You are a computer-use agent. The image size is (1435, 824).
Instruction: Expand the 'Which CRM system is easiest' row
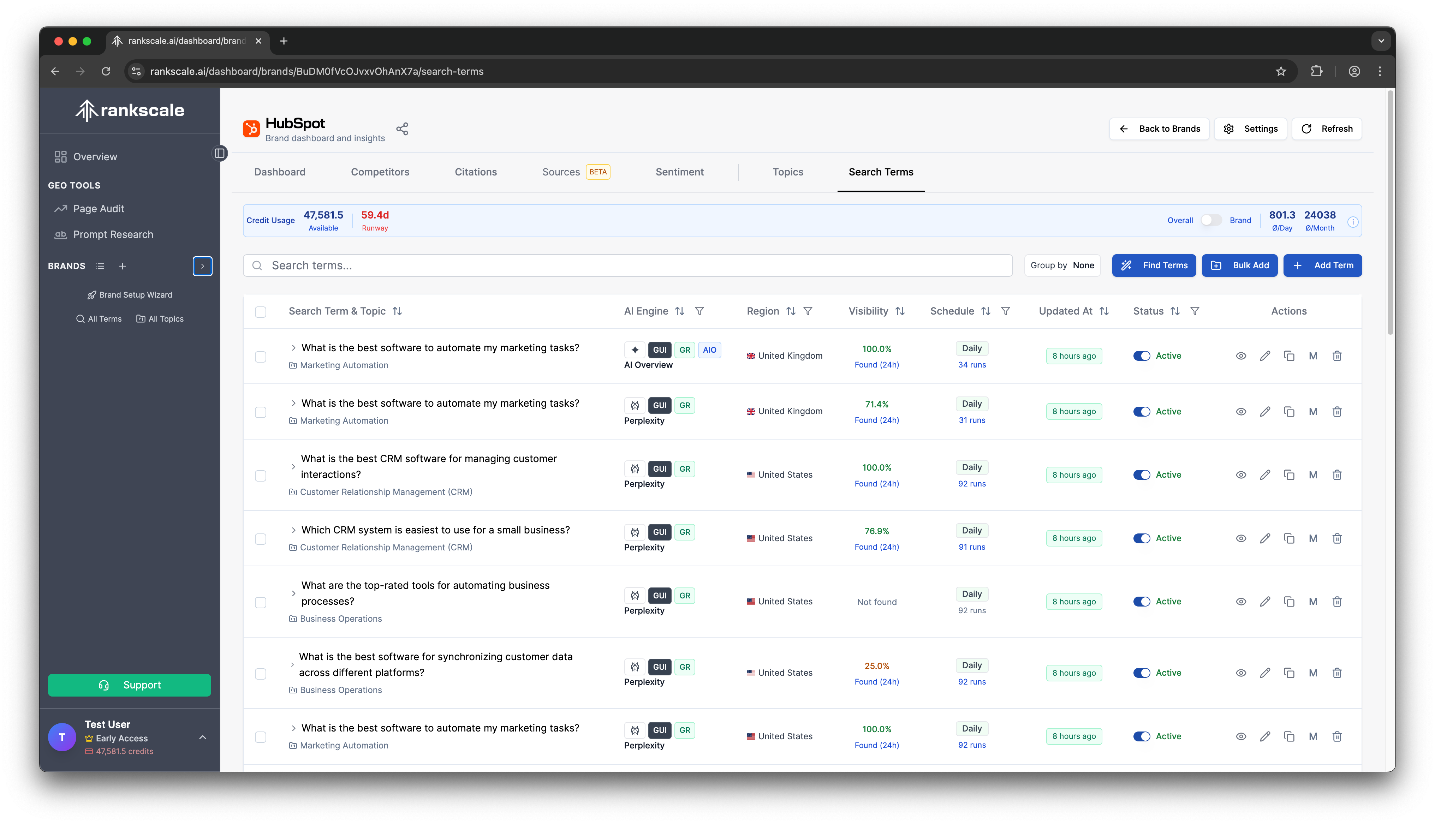pos(293,530)
